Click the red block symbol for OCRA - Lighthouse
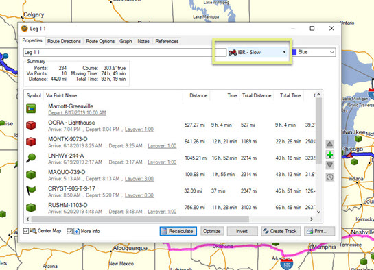Viewport: 374px width, 270px height. 31,125
